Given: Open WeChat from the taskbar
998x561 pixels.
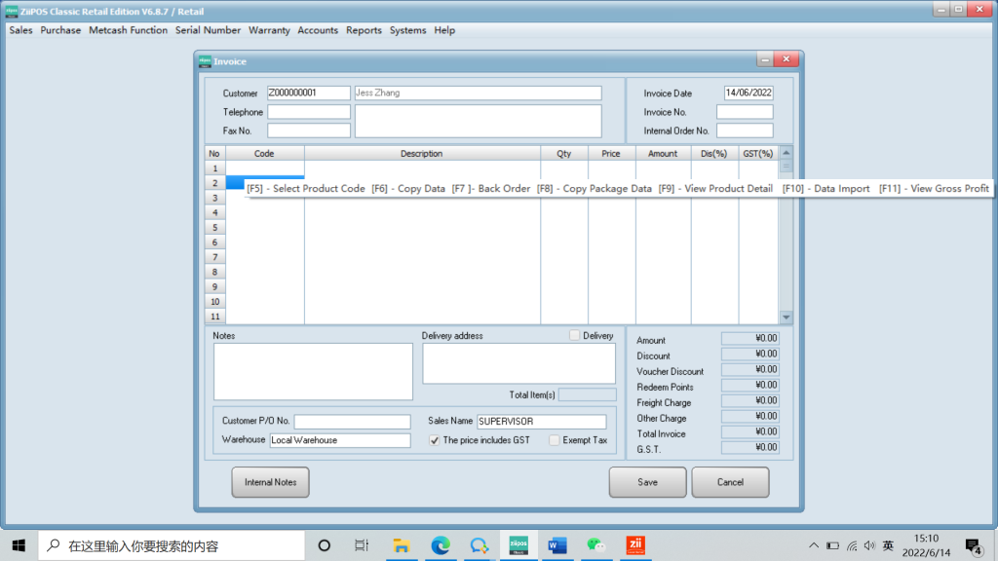Looking at the screenshot, I should coord(595,545).
